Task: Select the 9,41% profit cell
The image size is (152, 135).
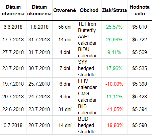Action: pos(115,52)
